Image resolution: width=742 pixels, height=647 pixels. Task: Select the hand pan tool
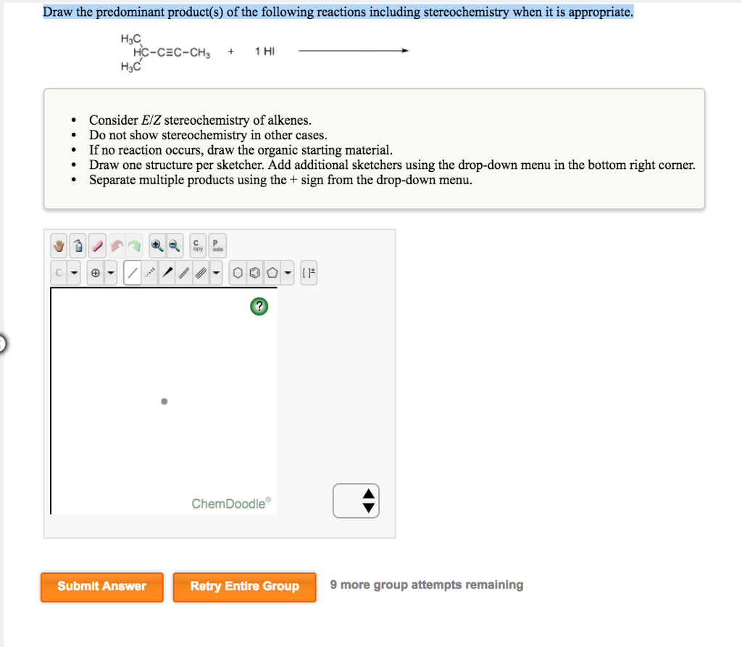pyautogui.click(x=58, y=245)
